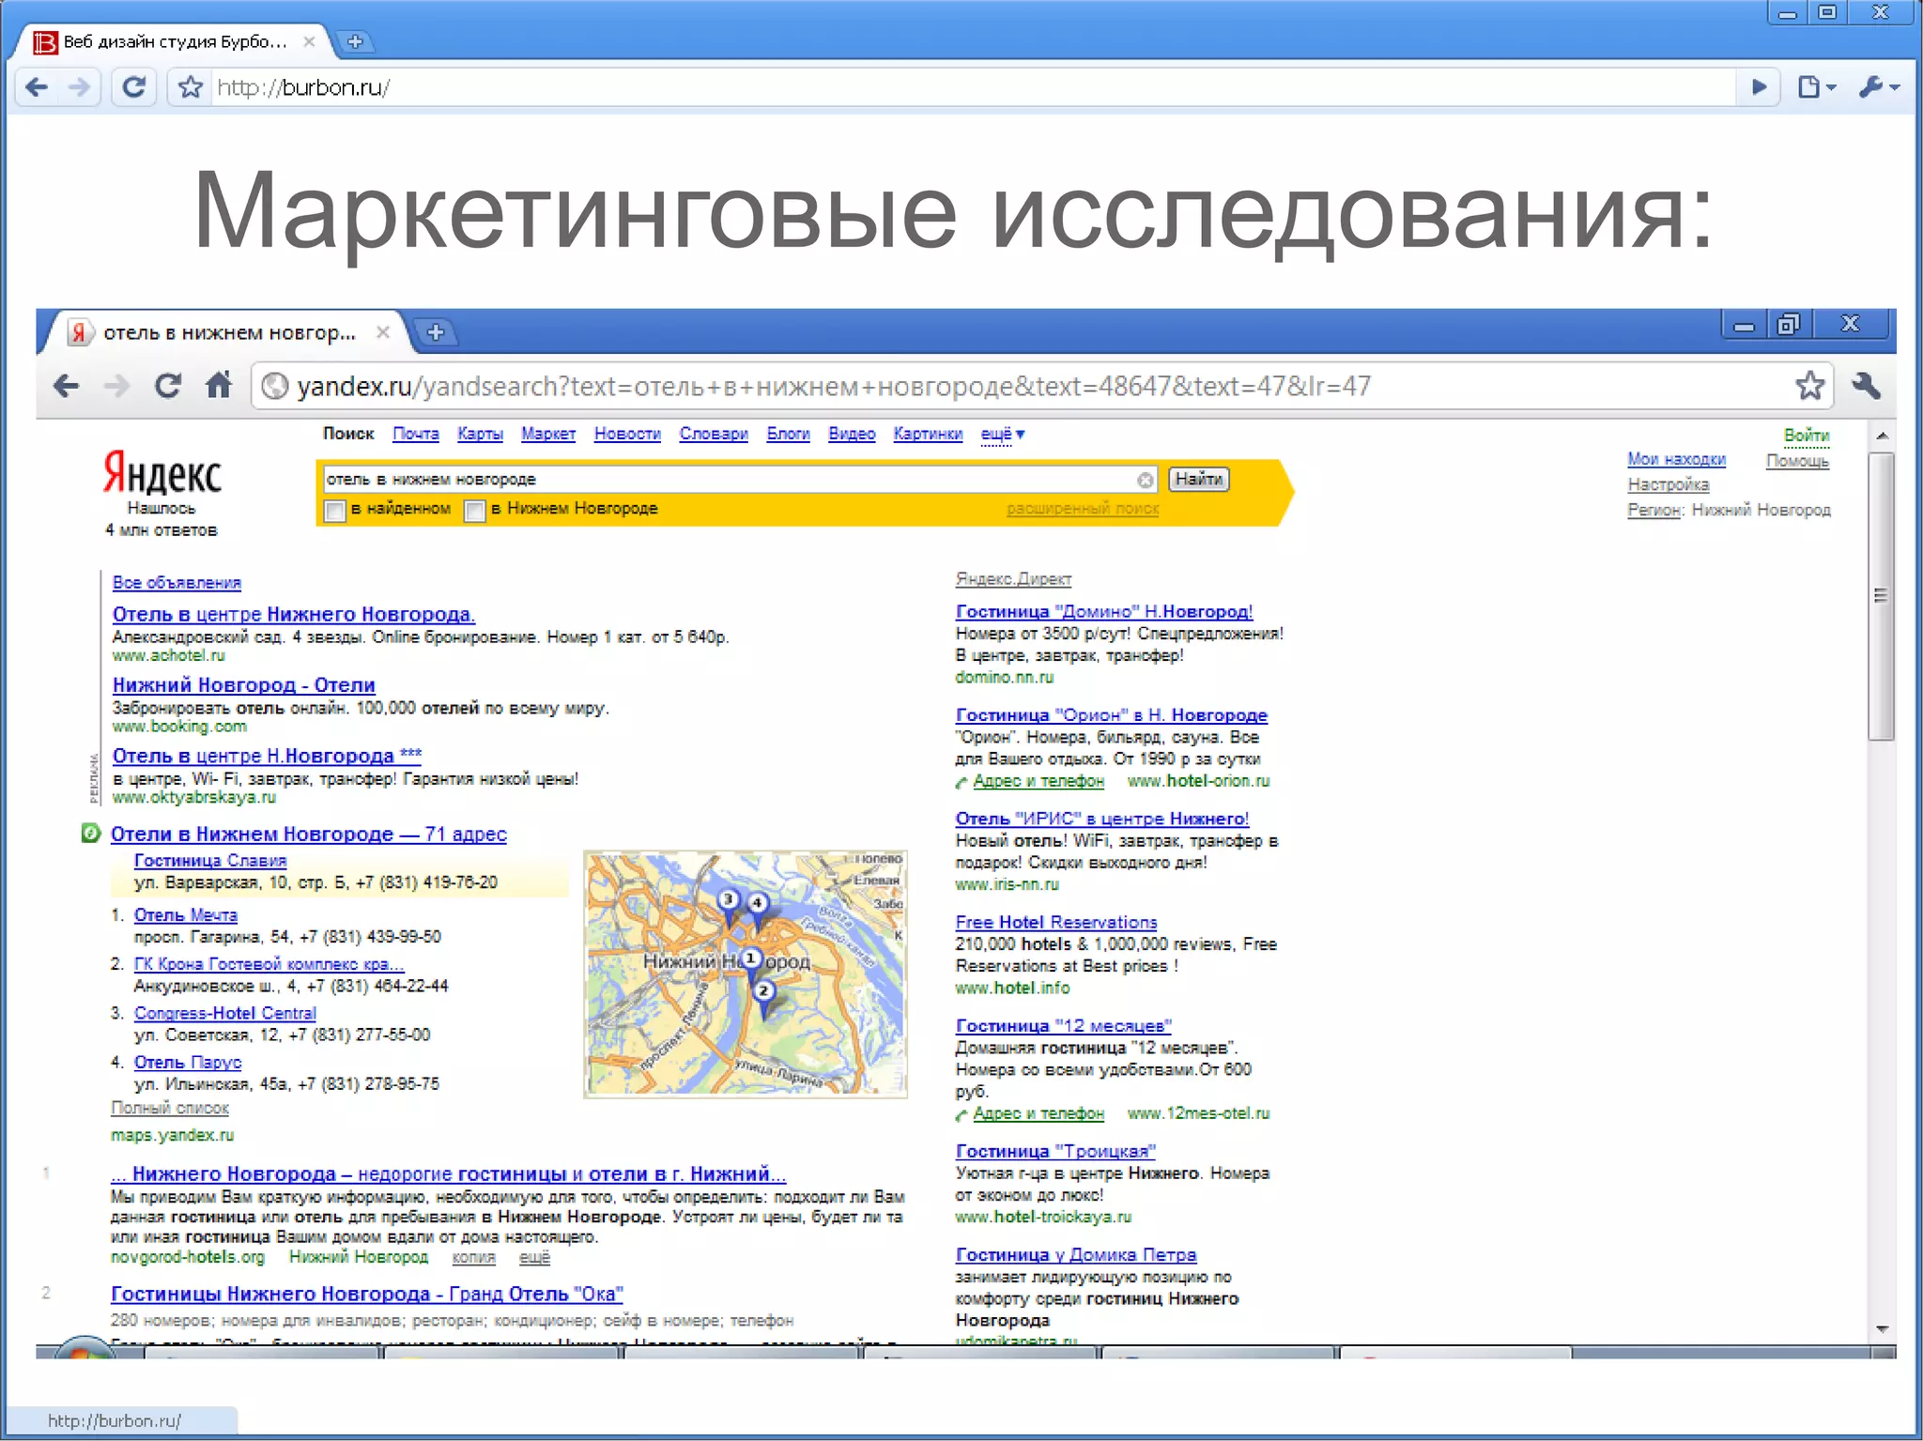Image resolution: width=1923 pixels, height=1441 pixels.
Task: Open the Все объявления link
Action: click(177, 583)
